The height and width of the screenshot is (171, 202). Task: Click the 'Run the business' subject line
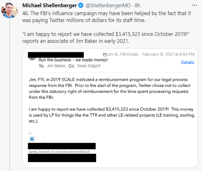(x=73, y=60)
